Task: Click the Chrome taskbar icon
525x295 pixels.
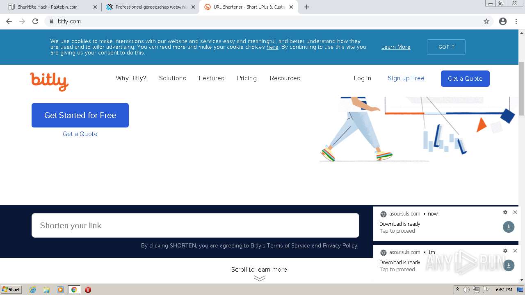Action: [x=74, y=290]
